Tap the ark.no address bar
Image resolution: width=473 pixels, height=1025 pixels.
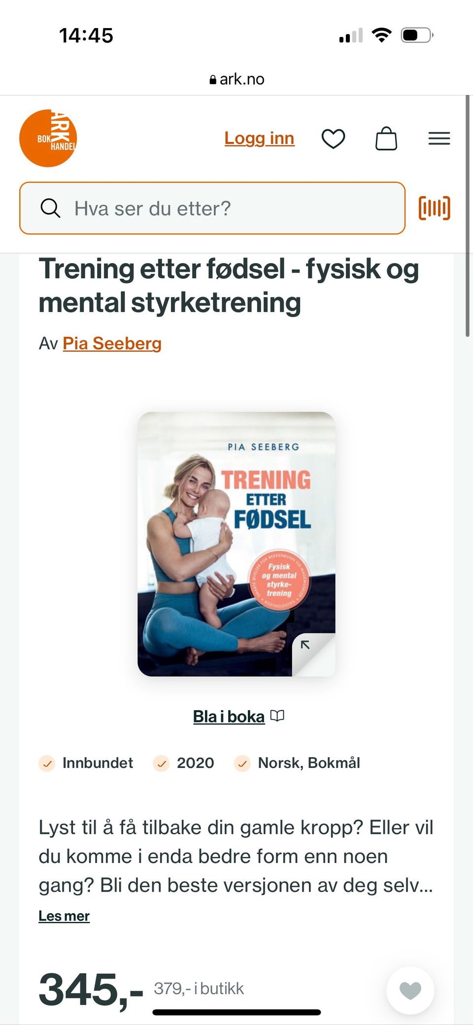tap(236, 79)
